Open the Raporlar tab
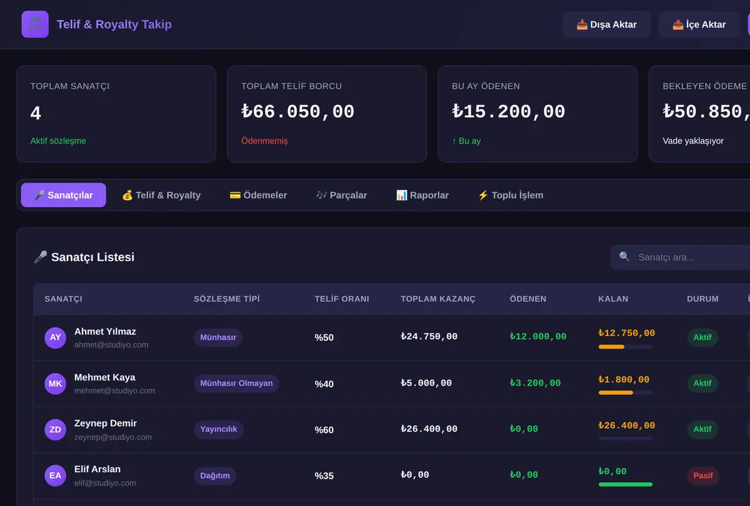The width and height of the screenshot is (750, 506). [422, 195]
